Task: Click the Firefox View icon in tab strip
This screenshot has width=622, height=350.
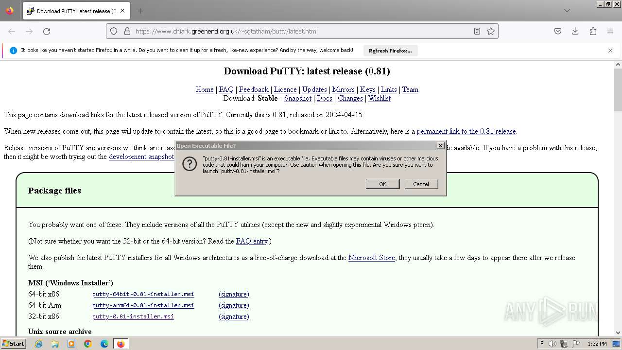Action: click(10, 11)
